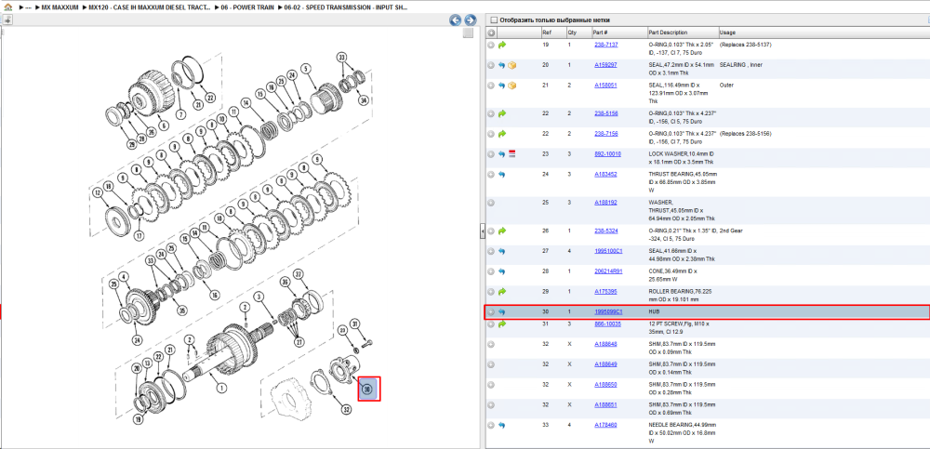Select callout 34 in the diagram
This screenshot has width=930, height=449.
pos(363,99)
